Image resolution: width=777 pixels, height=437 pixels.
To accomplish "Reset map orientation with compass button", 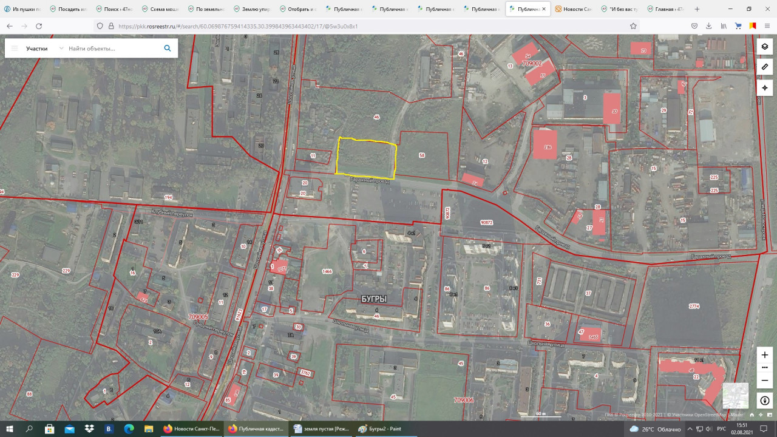I will 764,401.
